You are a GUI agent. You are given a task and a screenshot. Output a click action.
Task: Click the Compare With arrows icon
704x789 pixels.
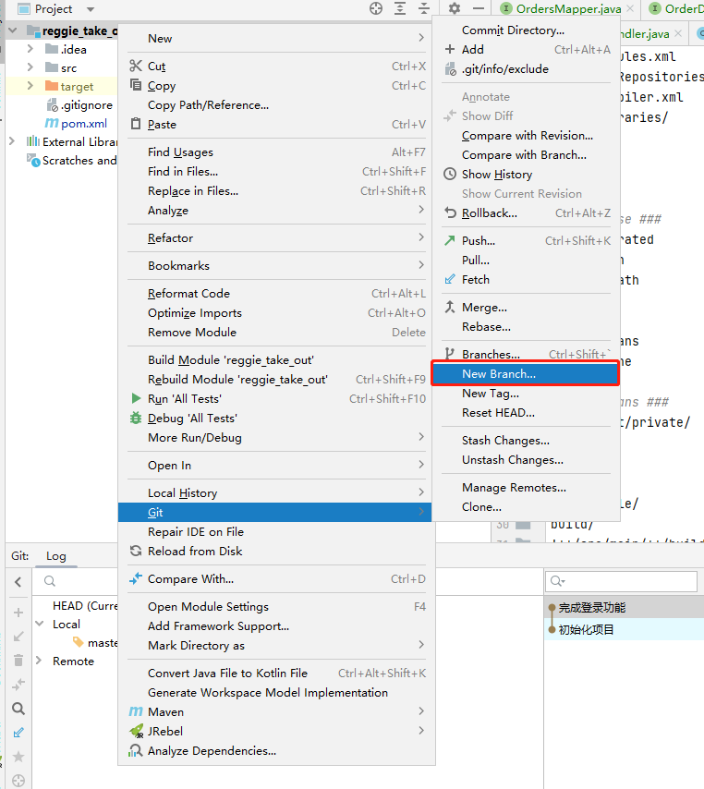click(136, 578)
